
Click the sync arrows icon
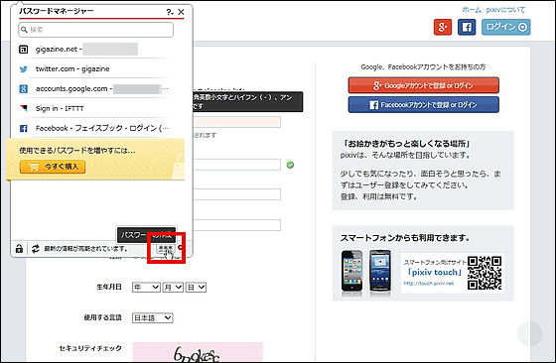(35, 249)
